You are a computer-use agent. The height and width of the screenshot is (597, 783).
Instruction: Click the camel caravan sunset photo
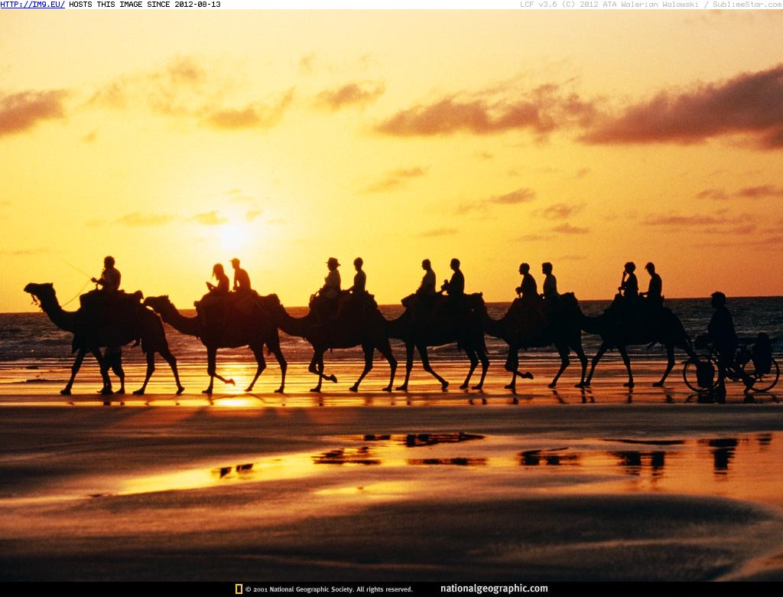pyautogui.click(x=391, y=295)
